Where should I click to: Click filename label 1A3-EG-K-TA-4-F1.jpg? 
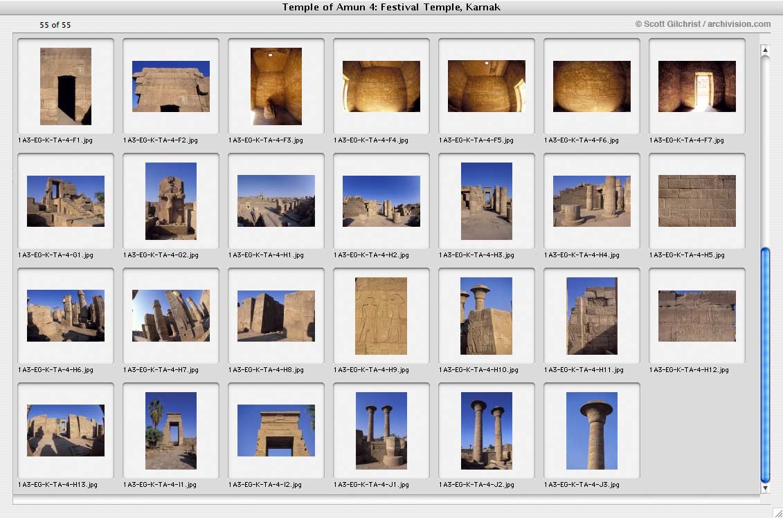click(55, 140)
